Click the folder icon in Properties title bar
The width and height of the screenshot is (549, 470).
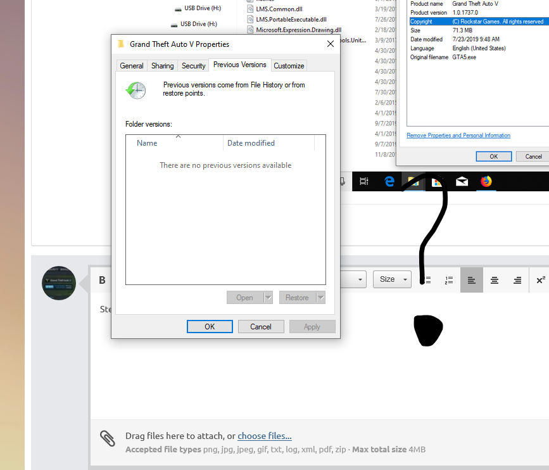(x=121, y=44)
